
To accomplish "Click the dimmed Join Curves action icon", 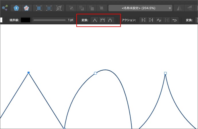I will point(167,20).
